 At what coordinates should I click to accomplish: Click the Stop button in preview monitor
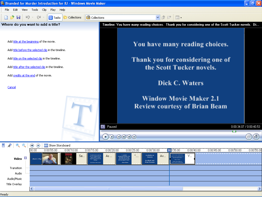pos(112,137)
